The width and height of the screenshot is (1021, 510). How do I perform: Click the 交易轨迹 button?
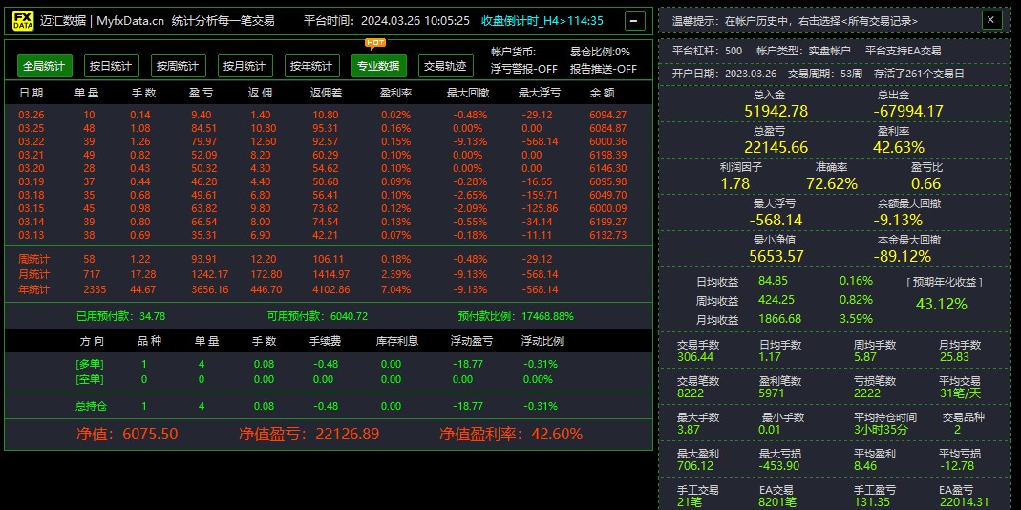[x=445, y=66]
